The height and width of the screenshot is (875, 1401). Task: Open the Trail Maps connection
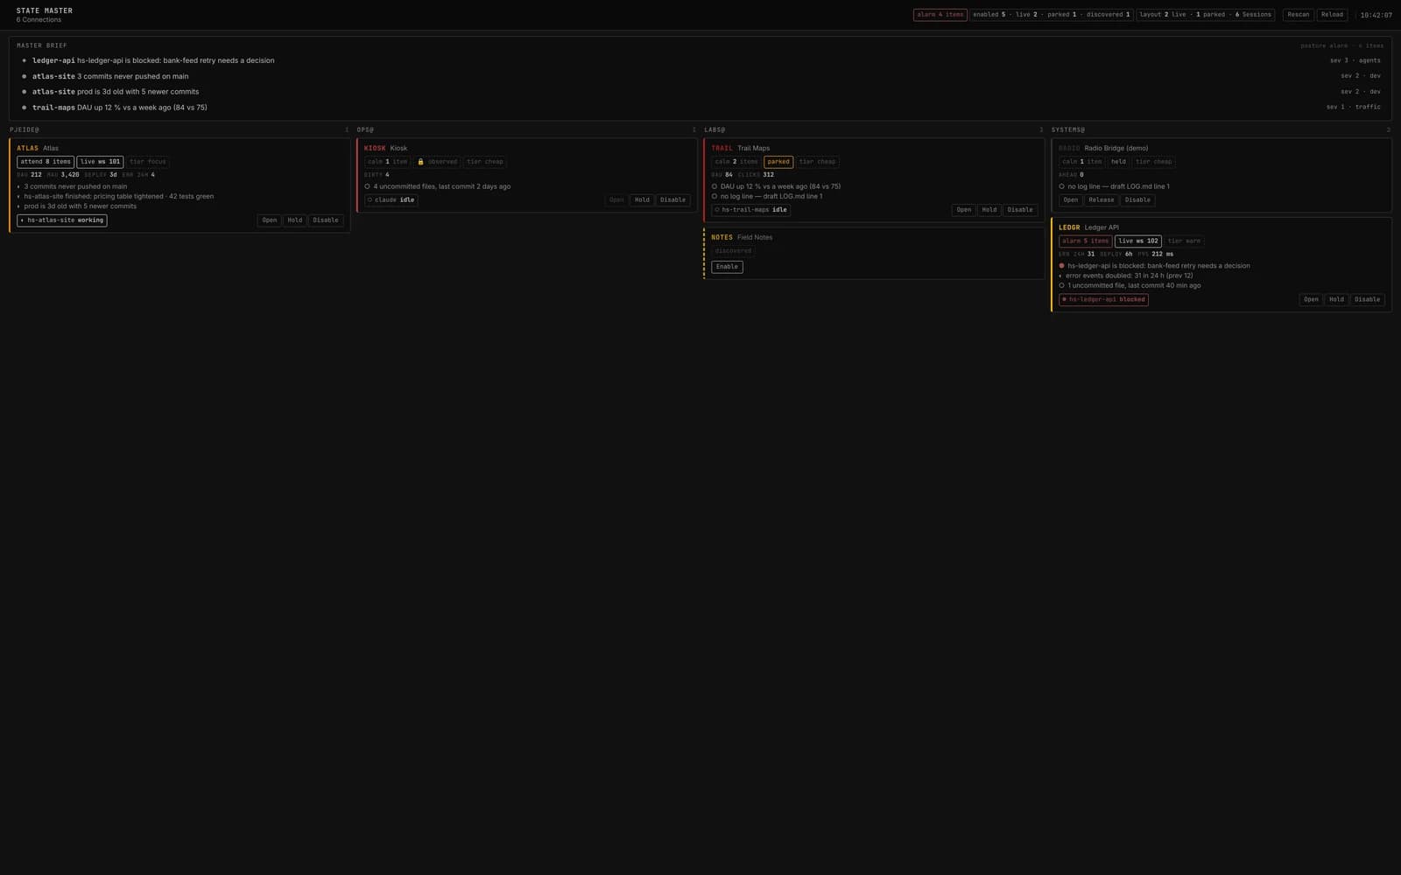click(964, 210)
